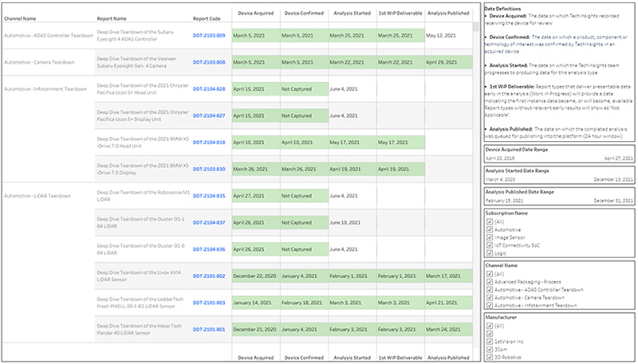Open report code DOT-2104-828 link
The image size is (638, 364).
[209, 89]
